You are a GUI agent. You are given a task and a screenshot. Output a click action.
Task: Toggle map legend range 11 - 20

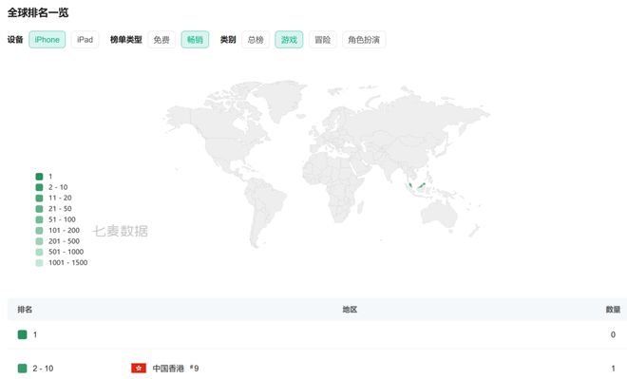[x=53, y=198]
